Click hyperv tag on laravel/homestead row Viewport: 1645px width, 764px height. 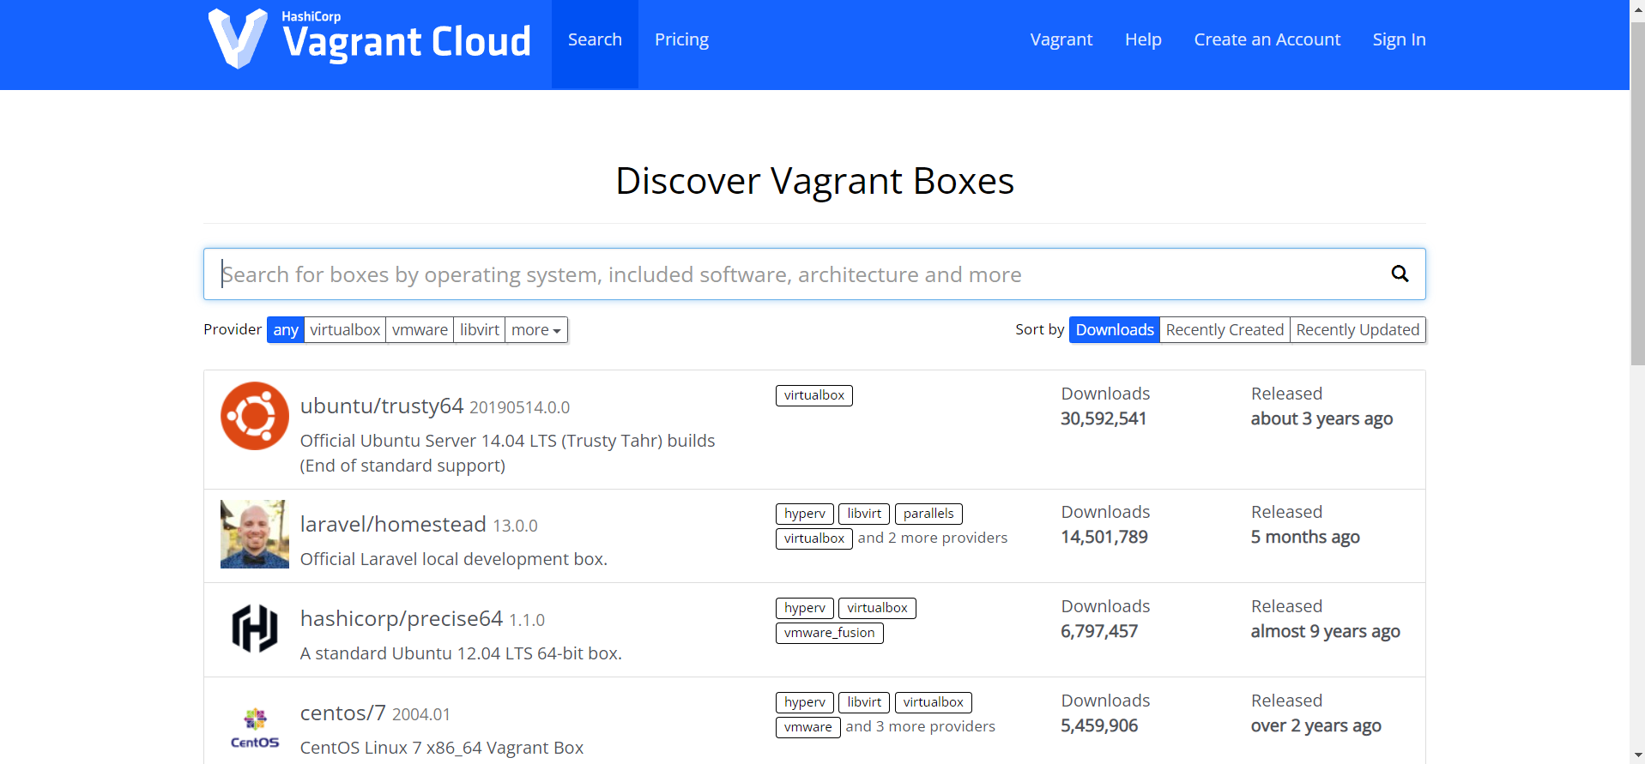(805, 514)
